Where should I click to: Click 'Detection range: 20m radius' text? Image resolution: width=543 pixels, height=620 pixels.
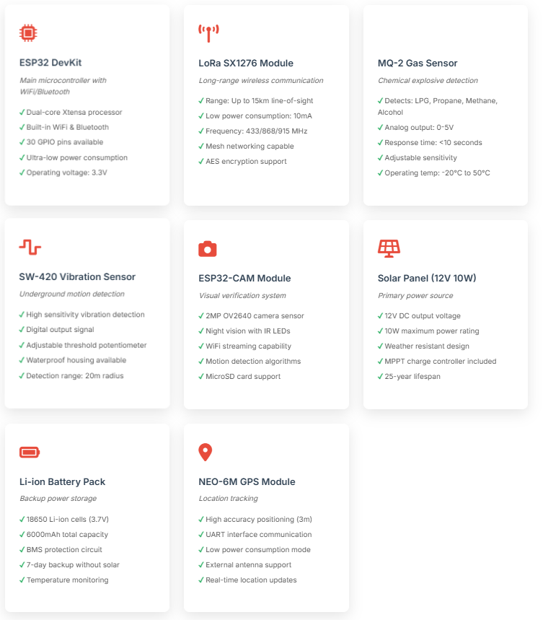click(75, 375)
